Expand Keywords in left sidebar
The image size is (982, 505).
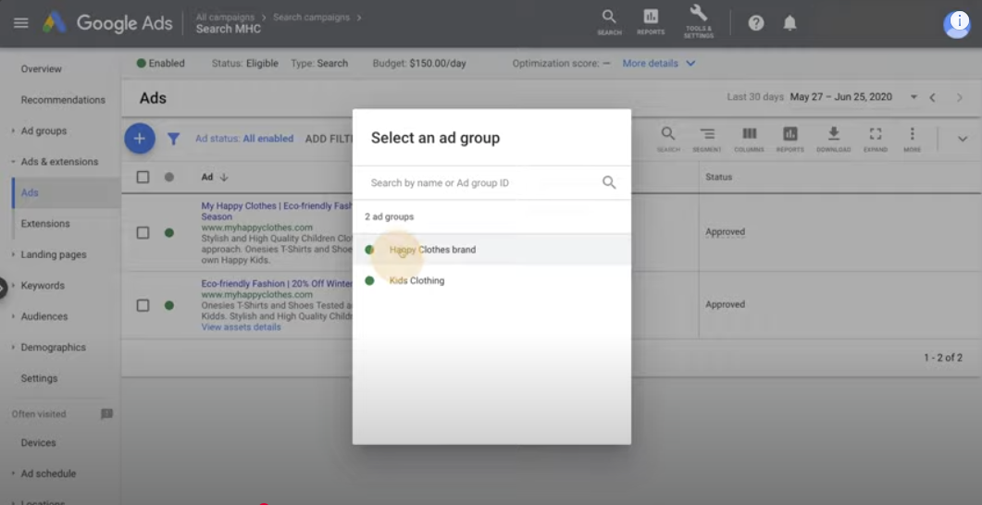coord(43,286)
